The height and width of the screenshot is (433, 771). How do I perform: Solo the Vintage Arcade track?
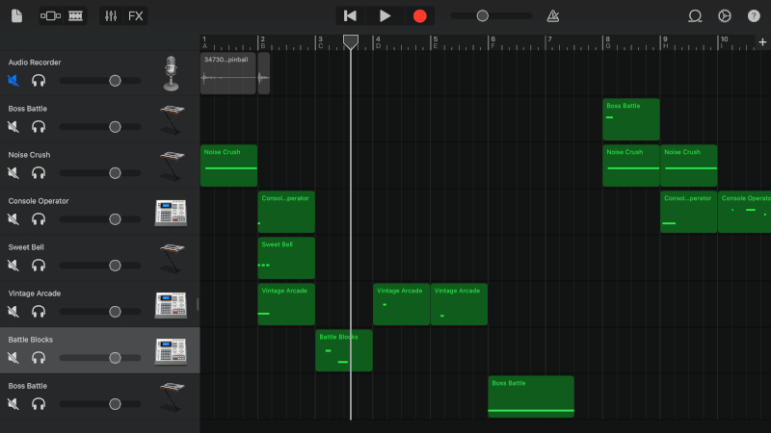(39, 311)
